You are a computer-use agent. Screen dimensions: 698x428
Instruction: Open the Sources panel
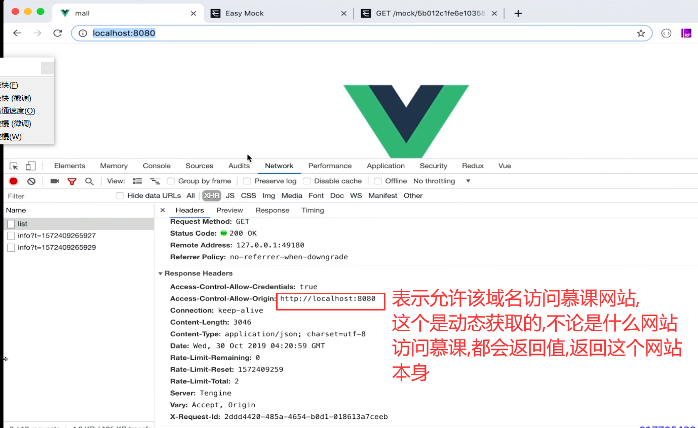coord(200,166)
